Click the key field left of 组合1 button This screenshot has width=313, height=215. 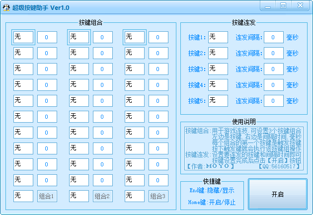click(x=23, y=196)
